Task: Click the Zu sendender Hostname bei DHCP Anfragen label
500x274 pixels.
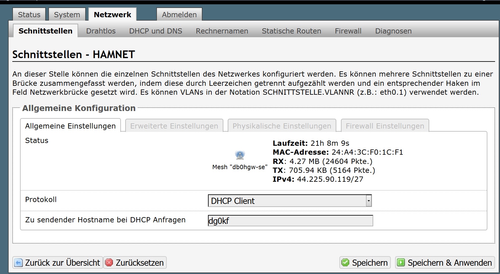Action: click(x=105, y=220)
